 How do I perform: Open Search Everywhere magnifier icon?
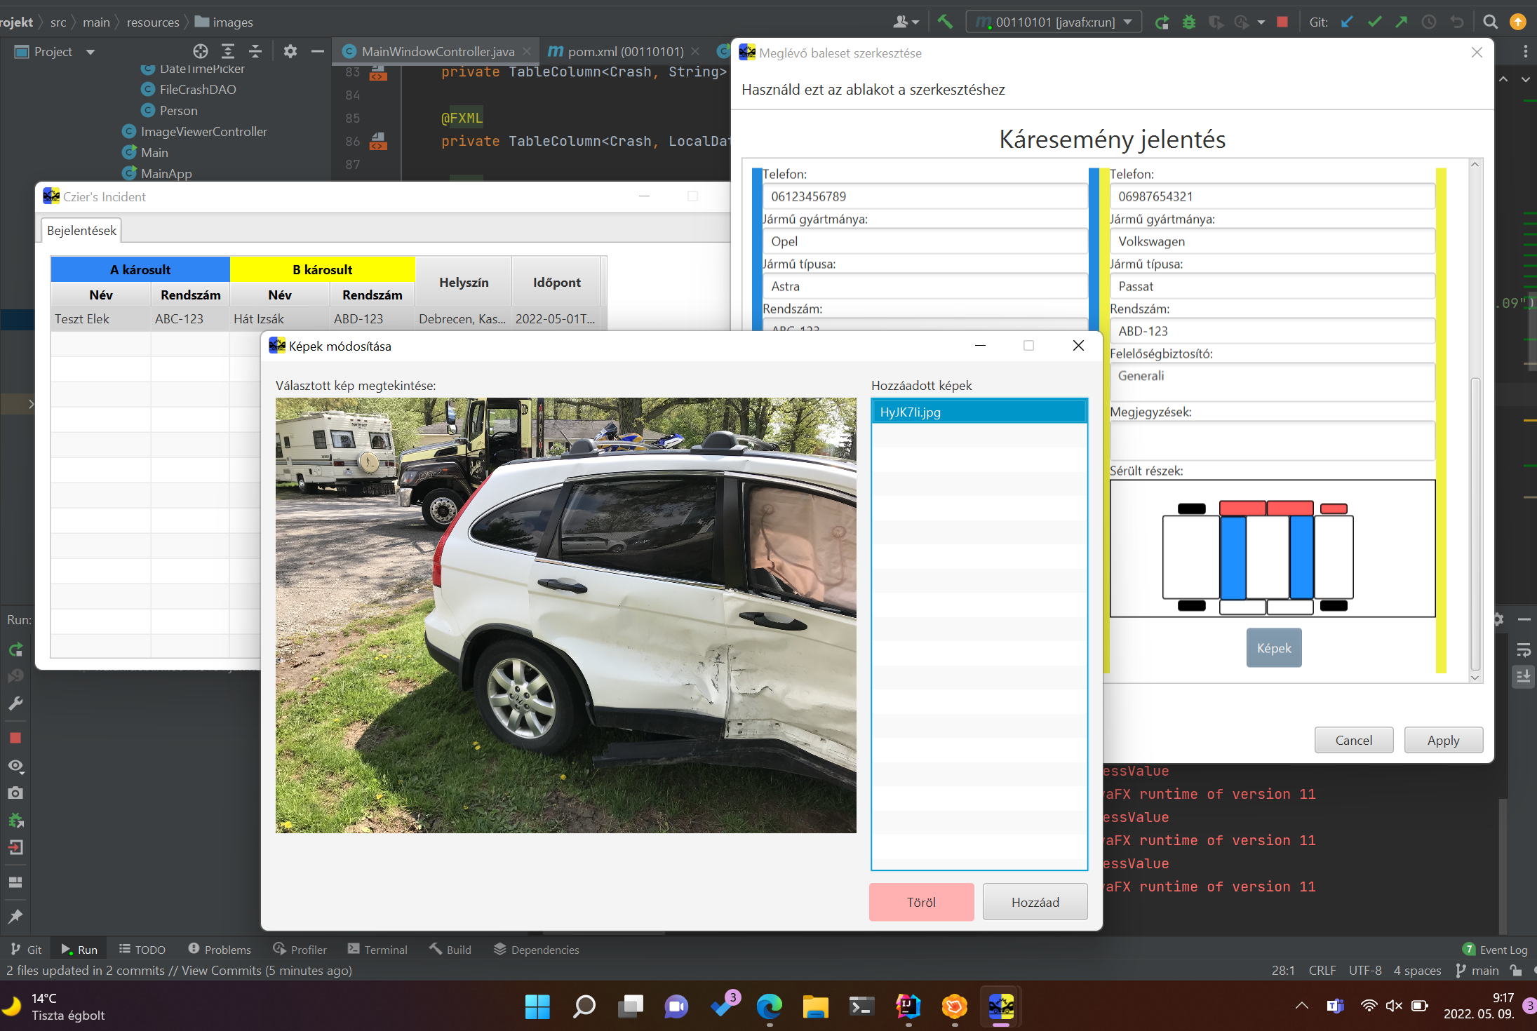1490,22
